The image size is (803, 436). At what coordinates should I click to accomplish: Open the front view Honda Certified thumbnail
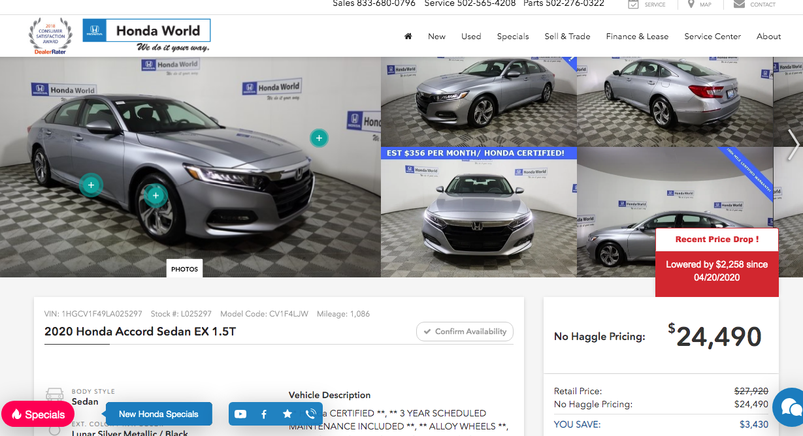(479, 212)
